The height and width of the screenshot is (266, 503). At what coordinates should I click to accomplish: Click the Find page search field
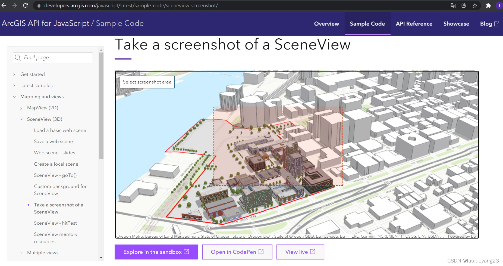pyautogui.click(x=53, y=58)
